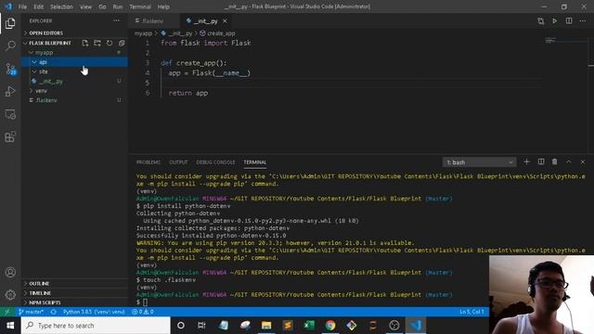The image size is (594, 334).
Task: Open the Run menu
Action: point(118,6)
